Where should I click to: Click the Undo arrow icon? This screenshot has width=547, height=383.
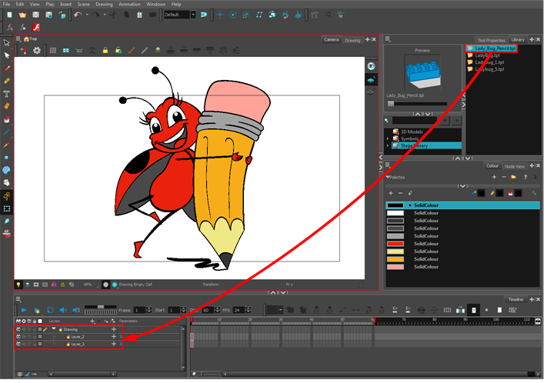click(78, 15)
